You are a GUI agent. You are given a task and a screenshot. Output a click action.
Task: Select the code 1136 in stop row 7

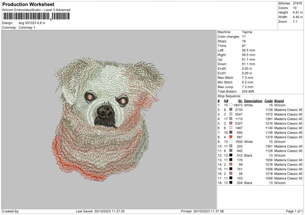click(x=269, y=132)
